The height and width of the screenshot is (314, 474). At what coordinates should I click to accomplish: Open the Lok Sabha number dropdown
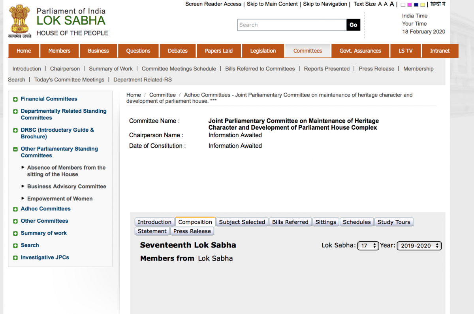[x=368, y=246]
